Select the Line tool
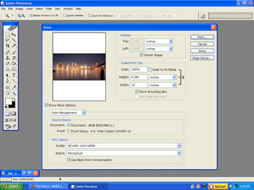The width and height of the screenshot is (254, 190). (14, 81)
